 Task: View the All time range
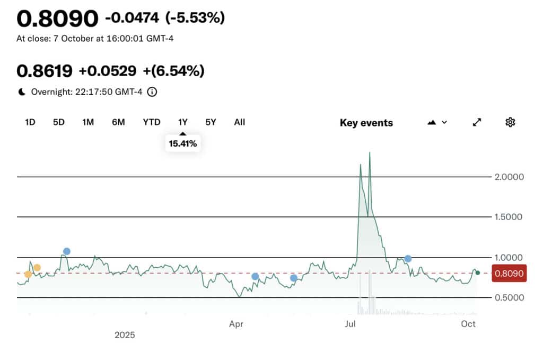[x=240, y=122]
